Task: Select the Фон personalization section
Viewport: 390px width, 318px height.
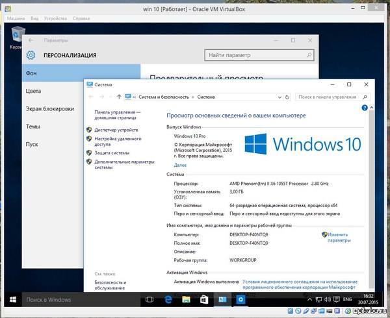Action: 81,73
